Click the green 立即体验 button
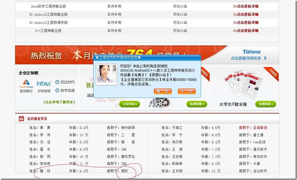Image resolution: width=297 pixels, height=180 pixels. [x=129, y=104]
